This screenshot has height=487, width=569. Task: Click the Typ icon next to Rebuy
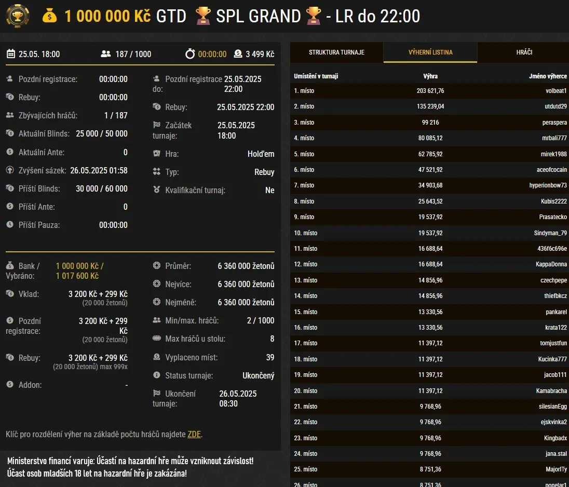point(157,172)
